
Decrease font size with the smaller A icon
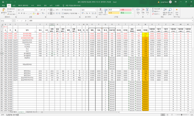pos(44,10)
